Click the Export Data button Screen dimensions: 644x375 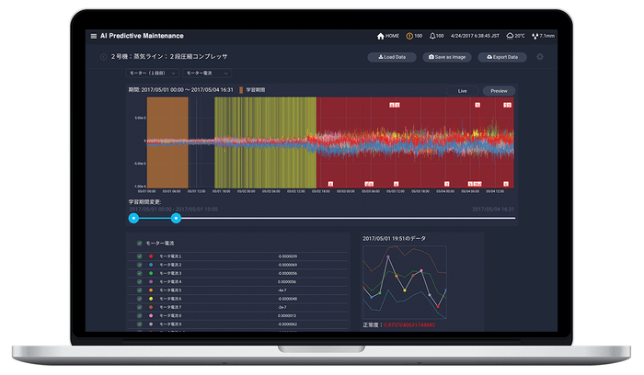pos(502,57)
